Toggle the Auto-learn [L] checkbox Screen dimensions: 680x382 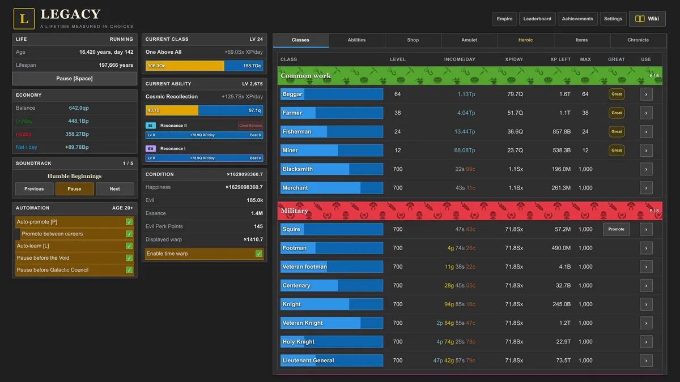[x=129, y=246]
